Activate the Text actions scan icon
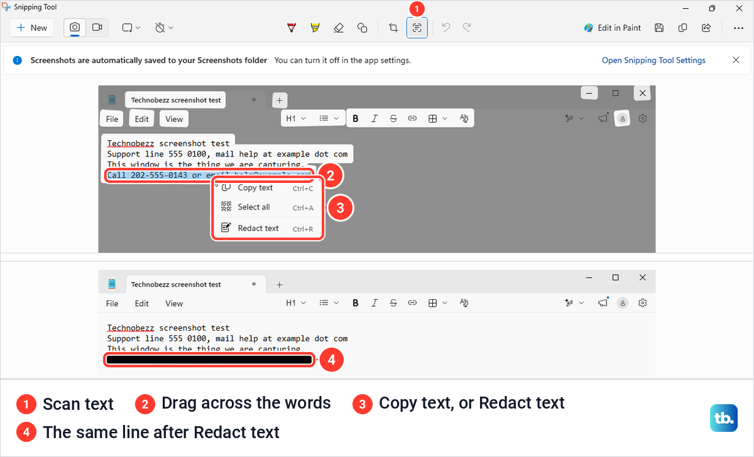Image resolution: width=754 pixels, height=457 pixels. [417, 28]
